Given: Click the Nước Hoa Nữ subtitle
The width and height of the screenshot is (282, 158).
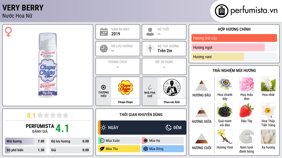Looking at the screenshot, I should (17, 16).
